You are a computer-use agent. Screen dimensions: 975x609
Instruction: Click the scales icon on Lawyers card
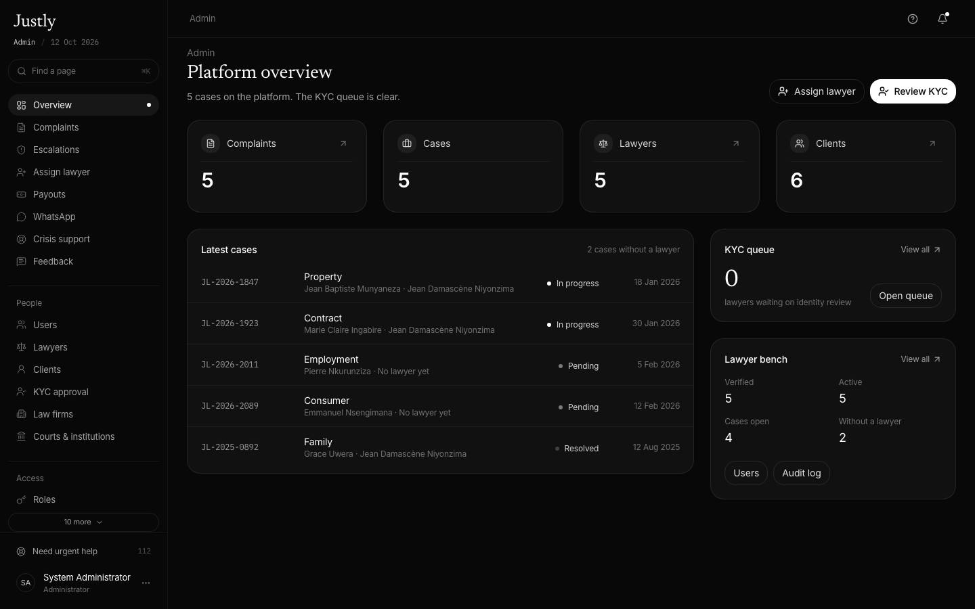603,143
